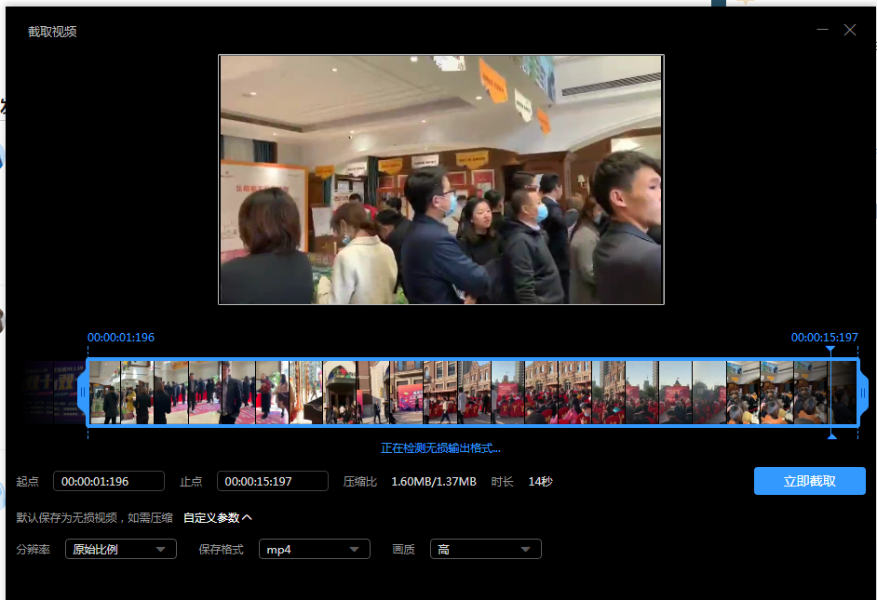Select the right trim handle on the timeline

[863, 392]
